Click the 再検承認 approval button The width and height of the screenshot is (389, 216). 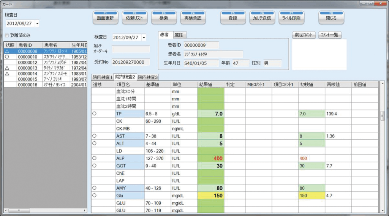(x=193, y=17)
